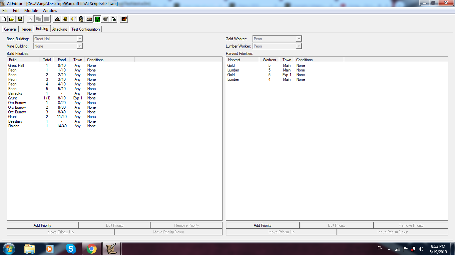Open the Terrain Editor module

[57, 19]
